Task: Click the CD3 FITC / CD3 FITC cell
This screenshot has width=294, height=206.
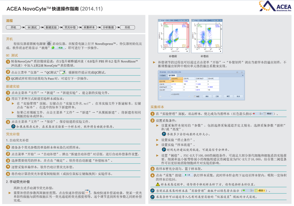Action: (x=177, y=81)
